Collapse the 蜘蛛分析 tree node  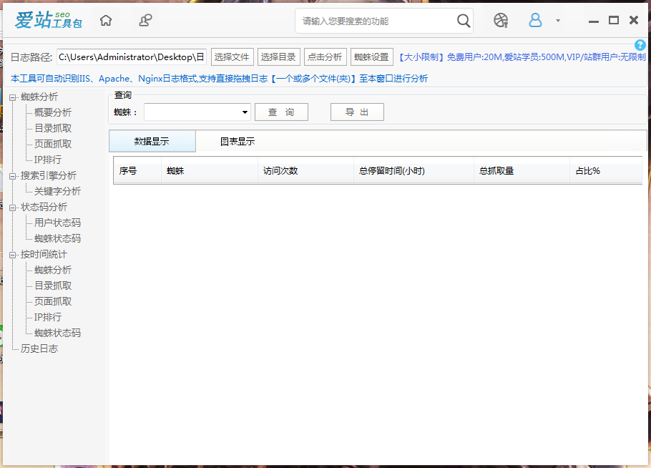tap(13, 97)
